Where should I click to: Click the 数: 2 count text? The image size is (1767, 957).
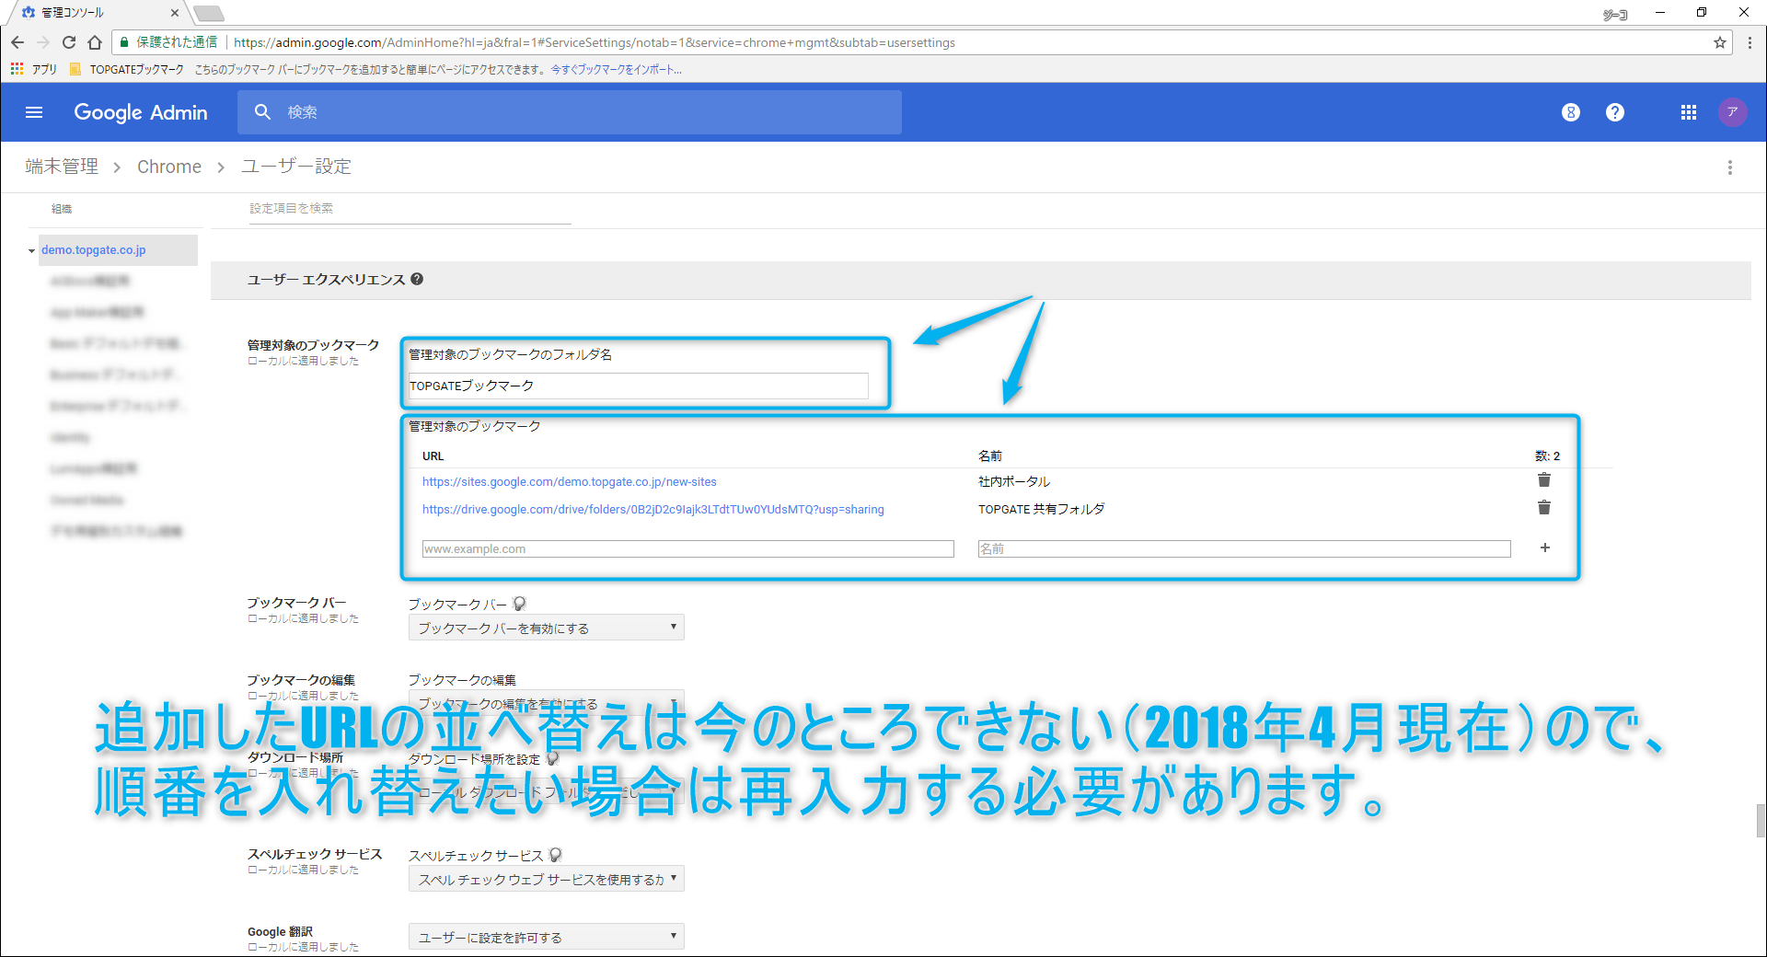coord(1547,455)
